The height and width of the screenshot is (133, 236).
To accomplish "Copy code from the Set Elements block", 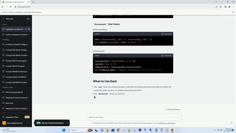I will click(x=166, y=56).
